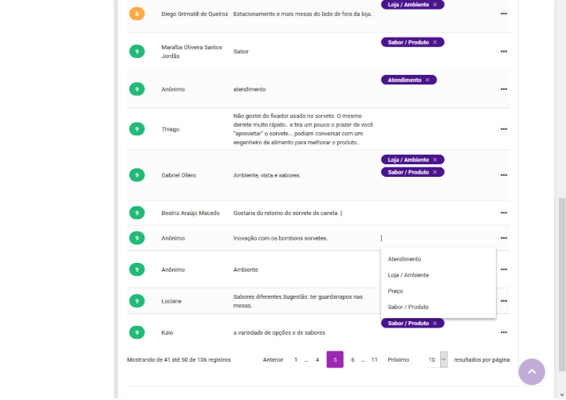Pick Preço option in the dropdown list
Viewport: 566px width, 400px height.
point(395,291)
